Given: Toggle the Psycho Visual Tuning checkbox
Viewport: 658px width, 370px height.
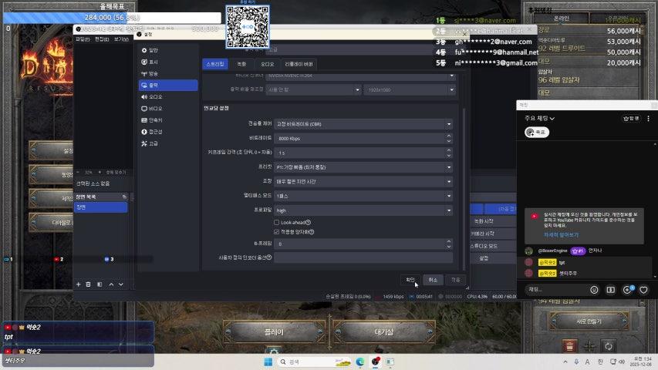Looking at the screenshot, I should pos(276,231).
